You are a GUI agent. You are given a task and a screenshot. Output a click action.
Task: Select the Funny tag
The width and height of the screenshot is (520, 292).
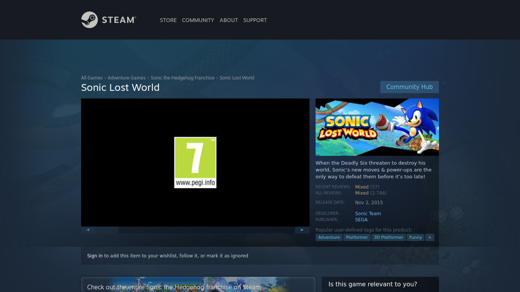click(x=415, y=238)
